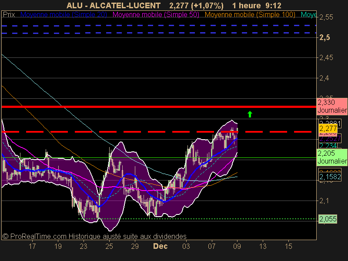
Task: Select the solid red 2,330 resistance line
Action: click(159, 107)
